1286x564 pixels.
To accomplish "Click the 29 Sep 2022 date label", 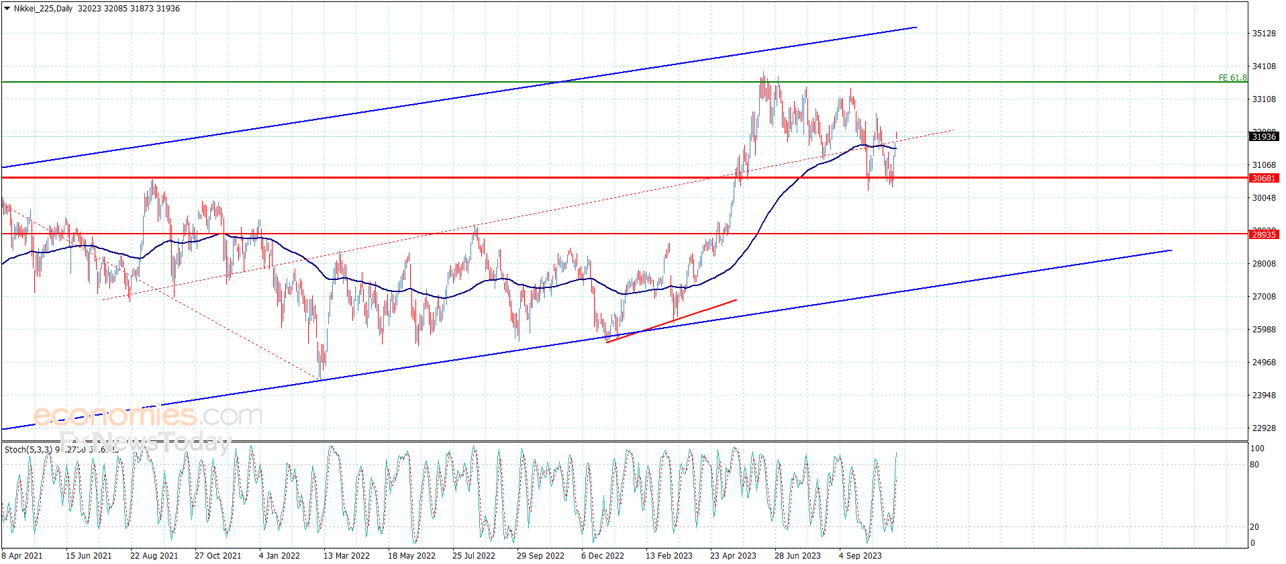I will (540, 556).
